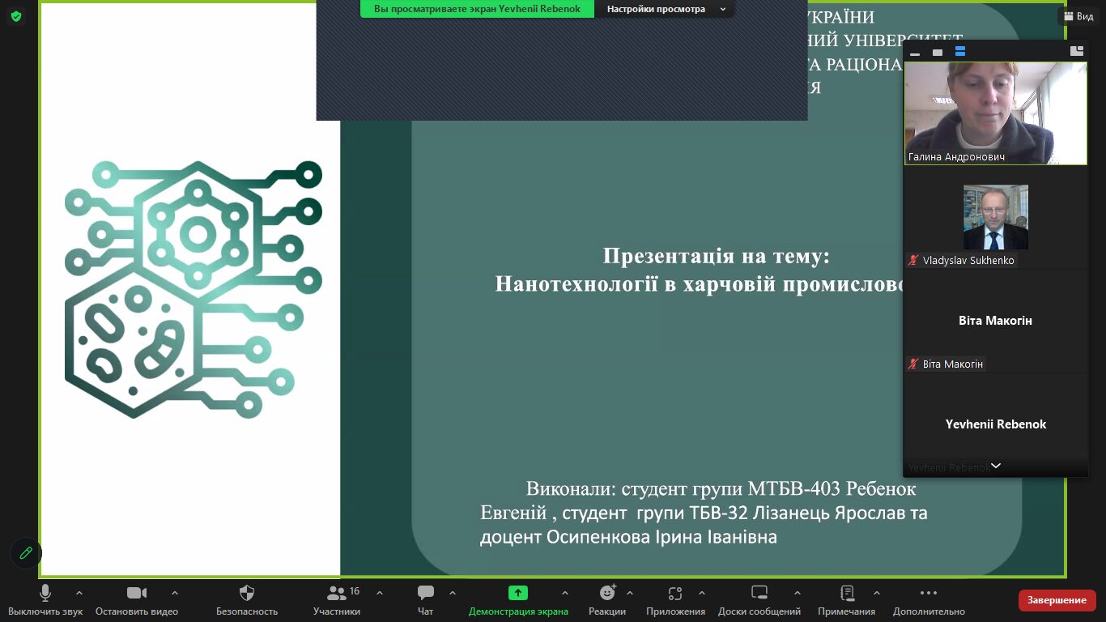Click the muted mic icon on Віта Макогін label

[913, 364]
